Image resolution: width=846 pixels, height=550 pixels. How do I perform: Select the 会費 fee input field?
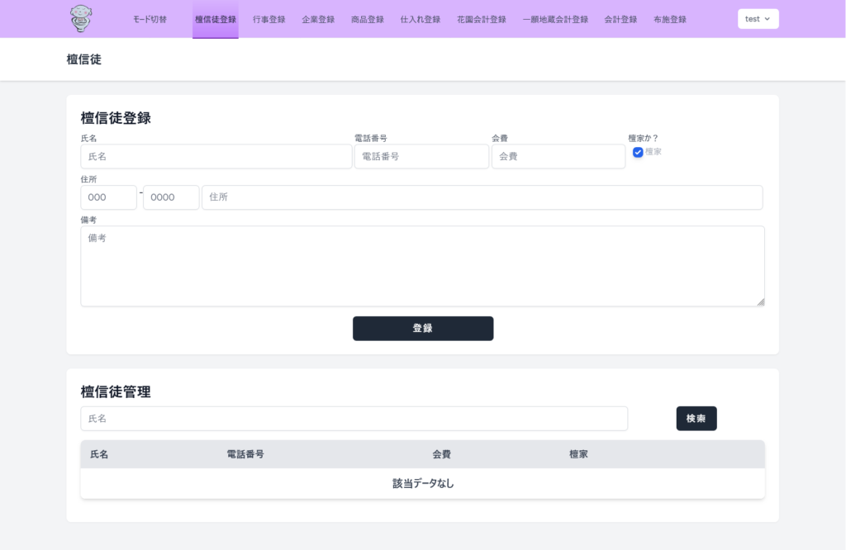[x=558, y=156]
